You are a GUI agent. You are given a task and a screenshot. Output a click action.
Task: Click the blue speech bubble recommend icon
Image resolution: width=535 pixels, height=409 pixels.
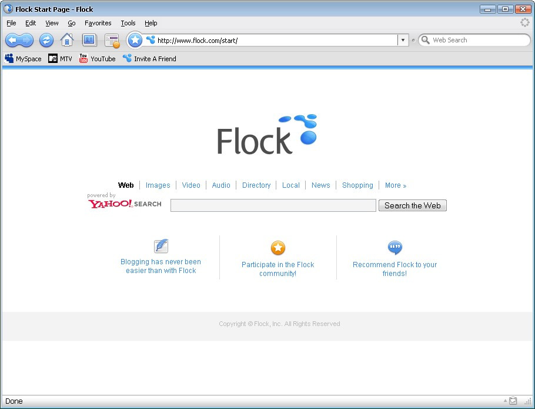395,248
